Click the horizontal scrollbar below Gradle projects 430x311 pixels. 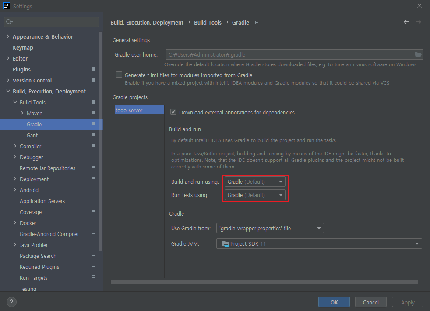click(264, 282)
